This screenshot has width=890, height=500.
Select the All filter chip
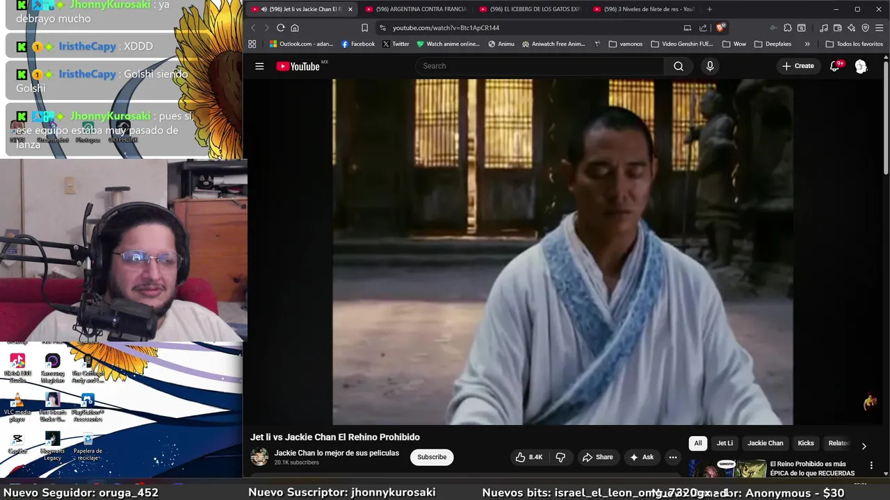[698, 443]
